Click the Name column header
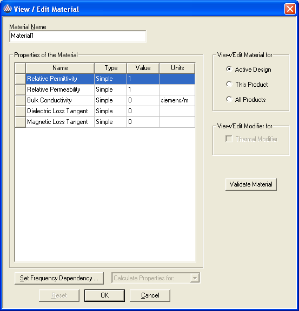The image size is (299, 311). point(60,68)
